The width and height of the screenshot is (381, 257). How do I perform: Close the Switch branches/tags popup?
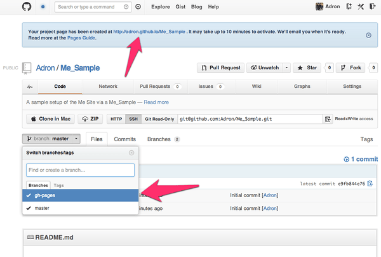coord(131,153)
